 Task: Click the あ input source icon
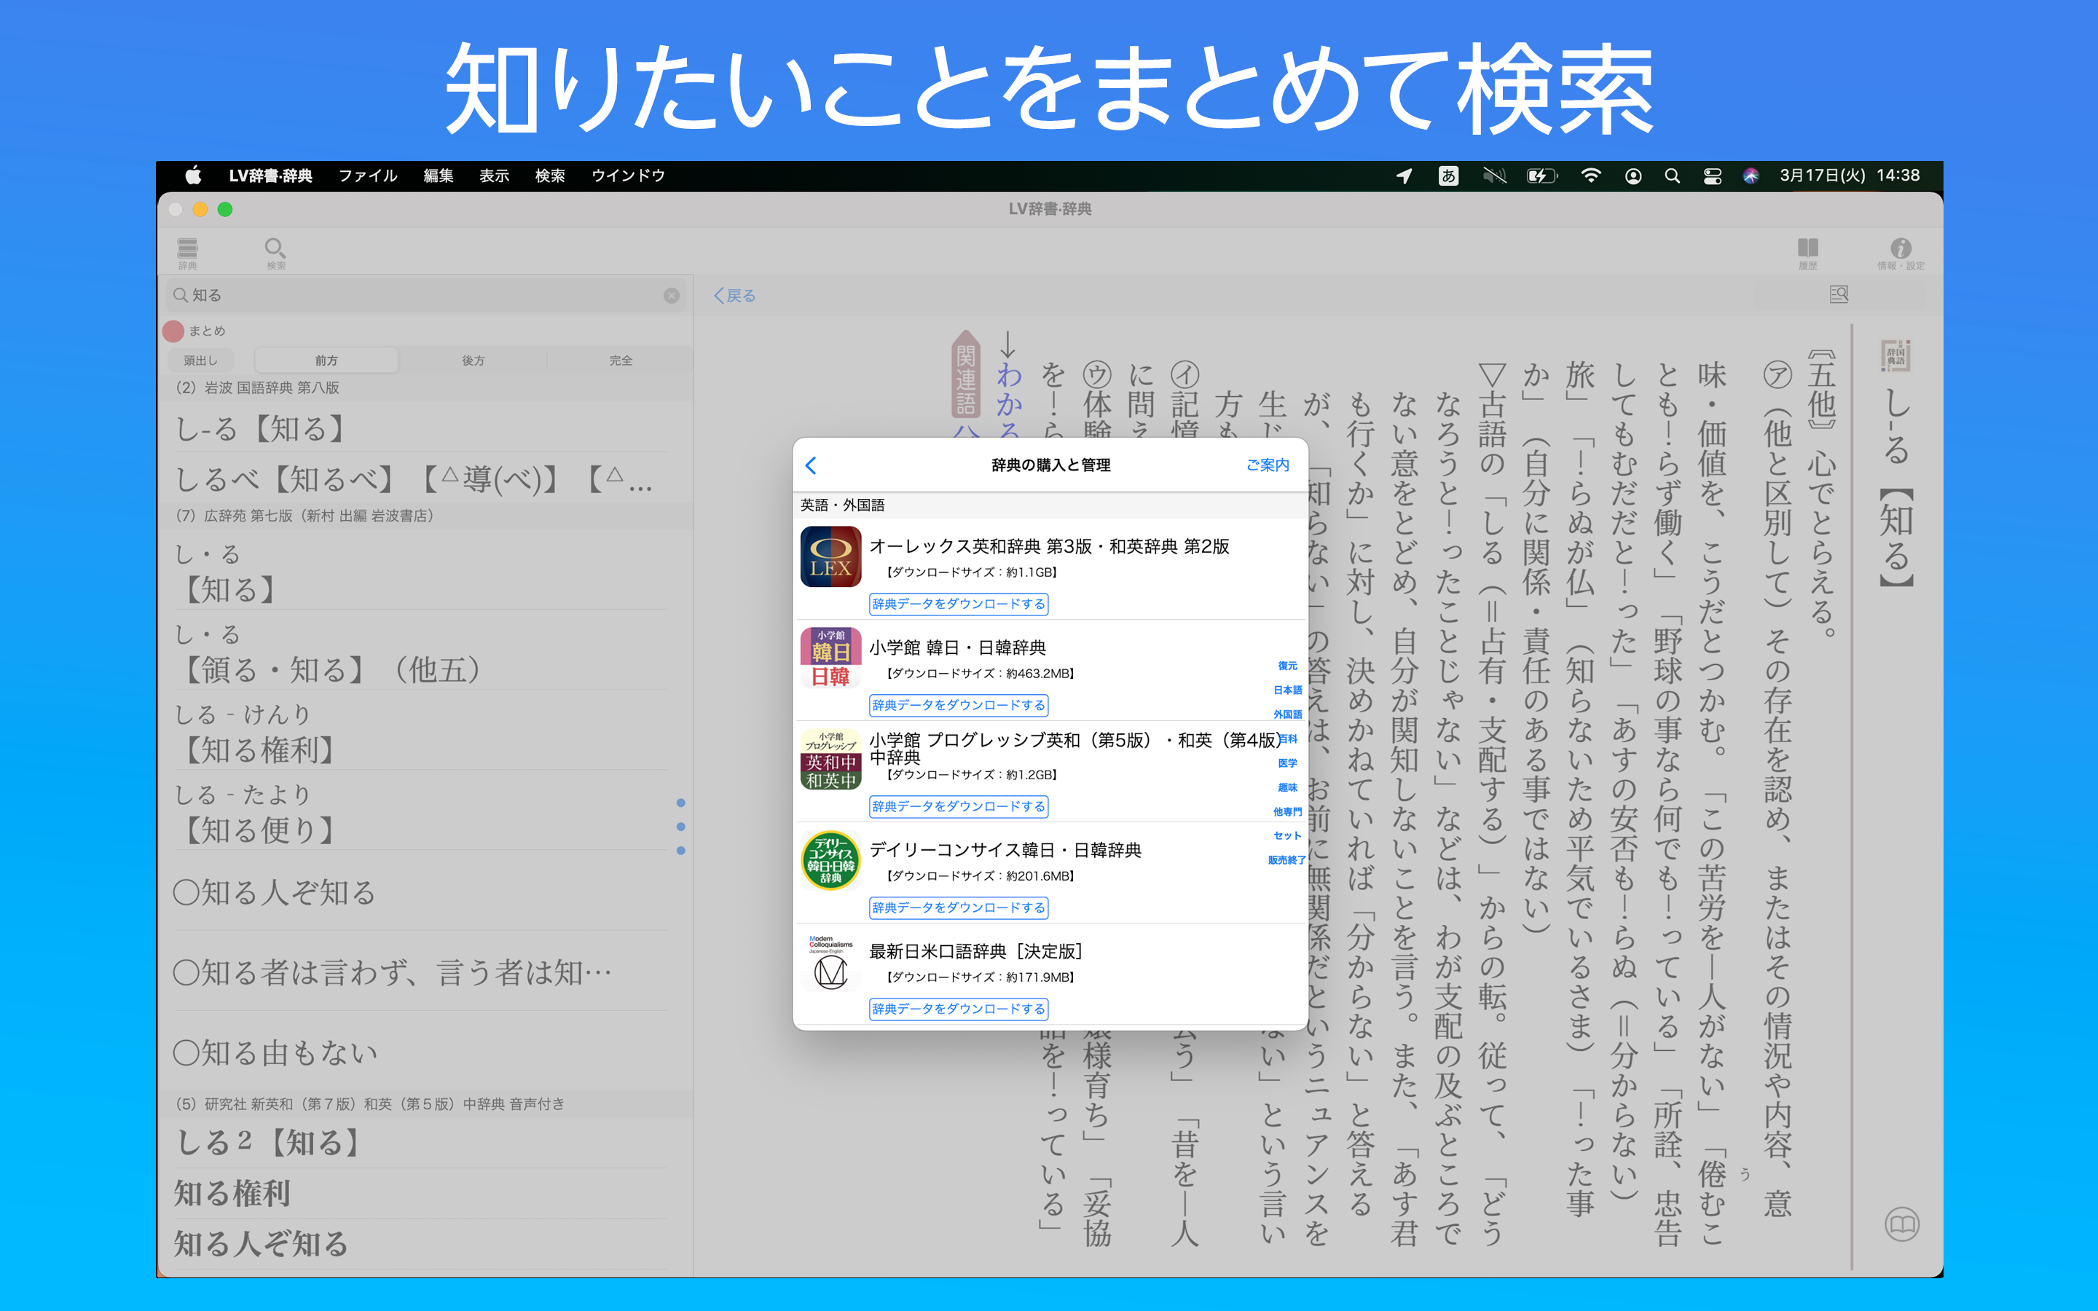[1447, 175]
